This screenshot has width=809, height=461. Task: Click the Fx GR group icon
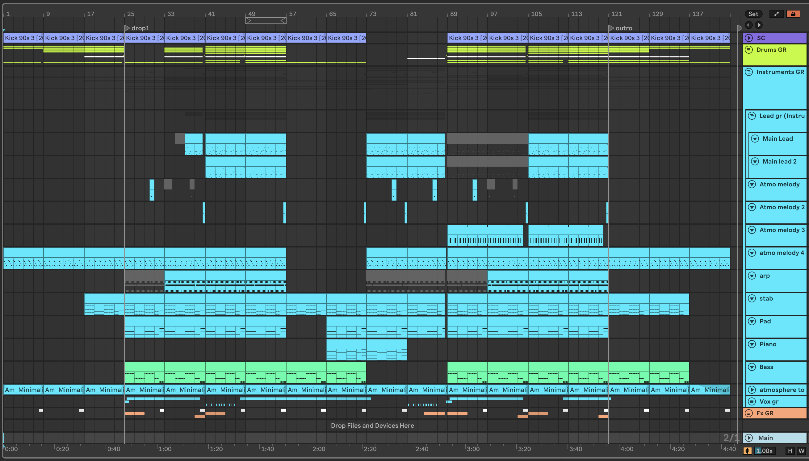point(749,413)
